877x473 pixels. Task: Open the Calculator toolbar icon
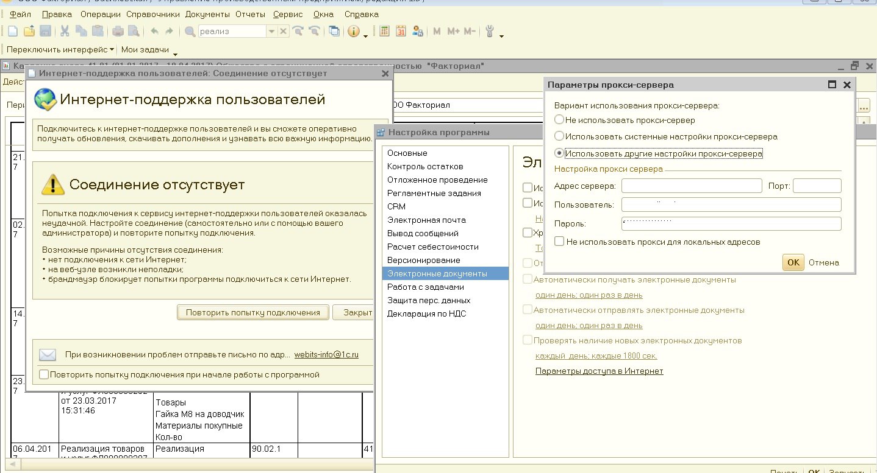384,32
